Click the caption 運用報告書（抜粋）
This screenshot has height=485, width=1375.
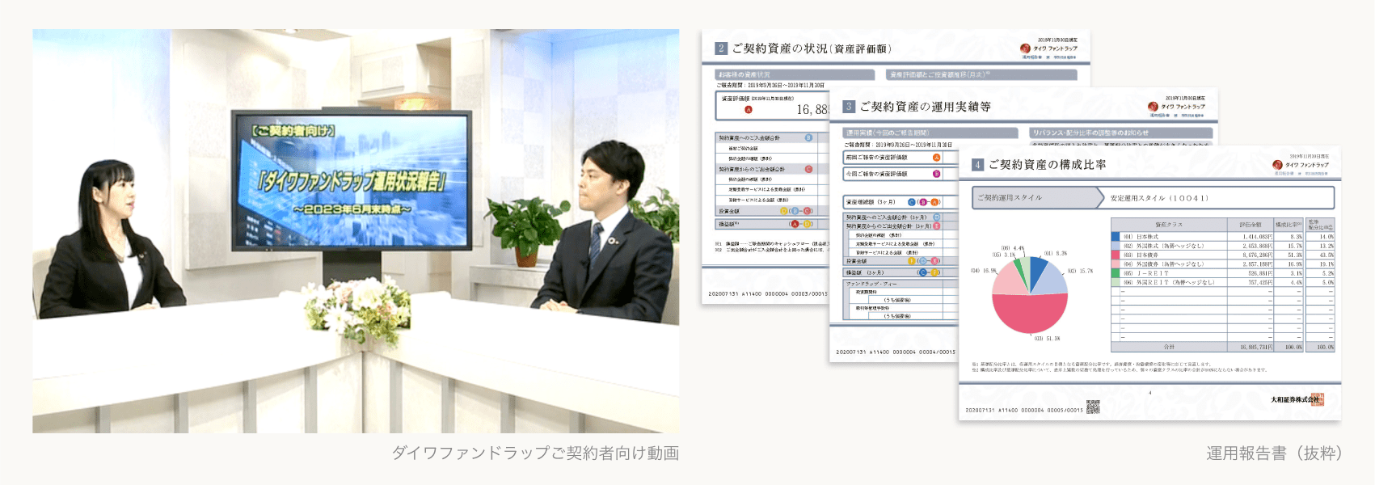tap(1274, 453)
